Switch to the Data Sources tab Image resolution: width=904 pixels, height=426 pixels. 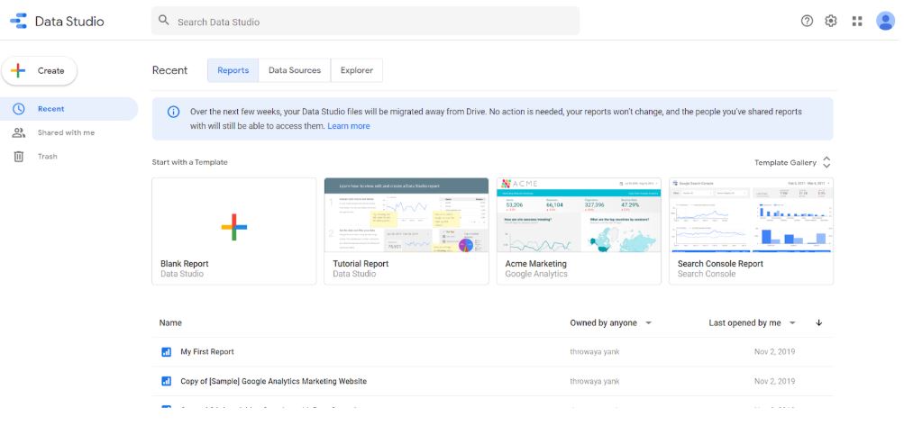click(x=295, y=70)
